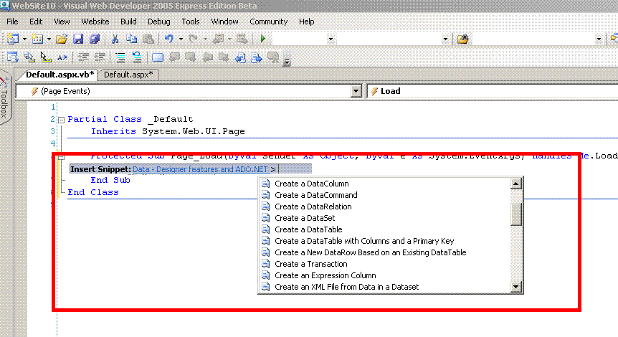Screen dimensions: 618x337
Task: Cut selection with the scissors icon
Action: (x=115, y=39)
